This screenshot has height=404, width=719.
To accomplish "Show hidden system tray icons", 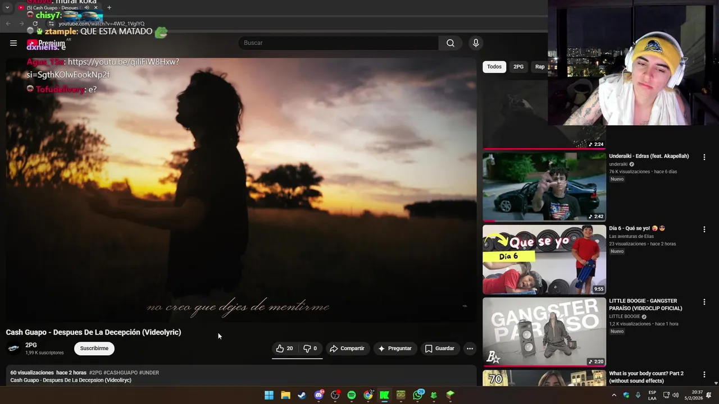I will [614, 395].
